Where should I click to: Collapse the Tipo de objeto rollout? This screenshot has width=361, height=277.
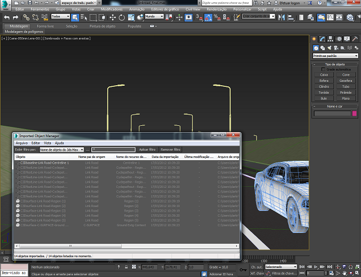point(336,64)
